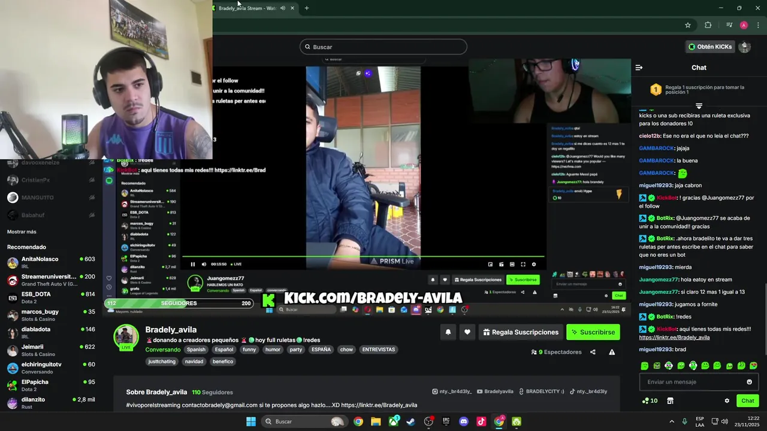
Task: Open the user profile avatar menu
Action: (745, 47)
